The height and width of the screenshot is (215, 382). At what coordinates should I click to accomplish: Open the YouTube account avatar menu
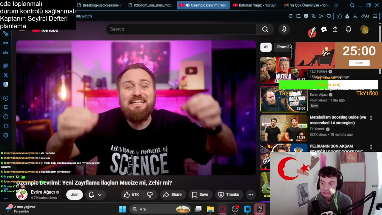(x=365, y=29)
